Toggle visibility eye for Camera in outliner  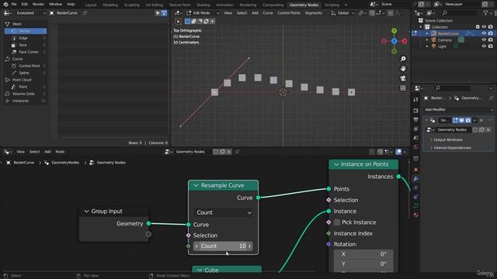pos(484,40)
